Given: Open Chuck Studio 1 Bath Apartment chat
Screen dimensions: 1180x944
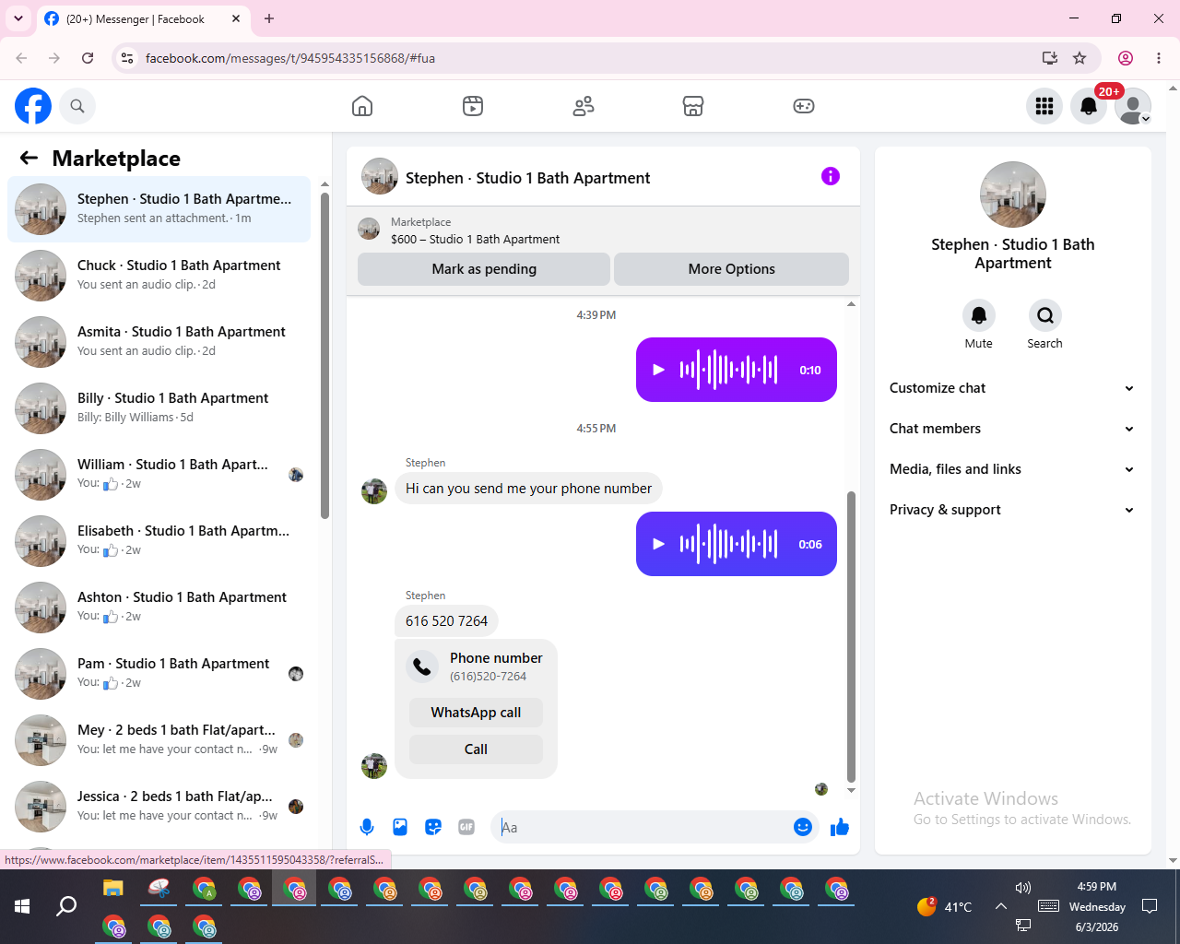Looking at the screenshot, I should coord(159,276).
